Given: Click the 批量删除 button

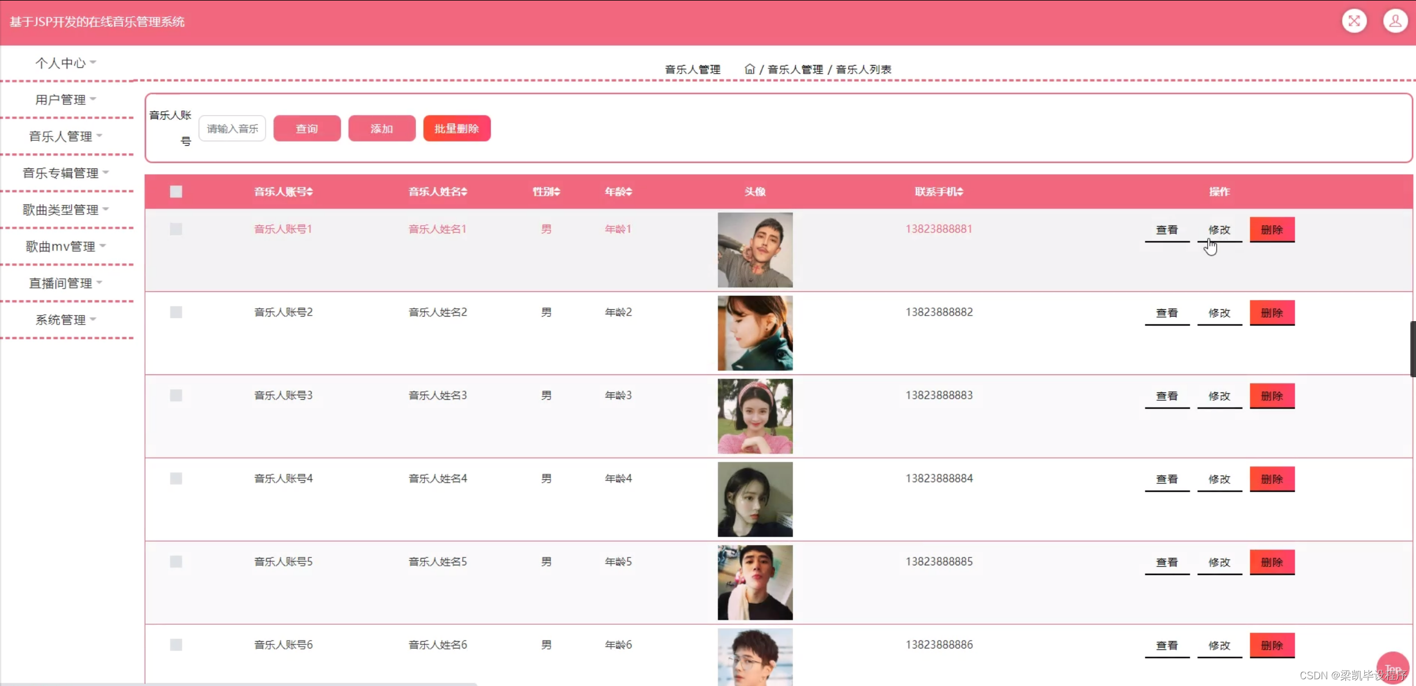Looking at the screenshot, I should pyautogui.click(x=456, y=129).
